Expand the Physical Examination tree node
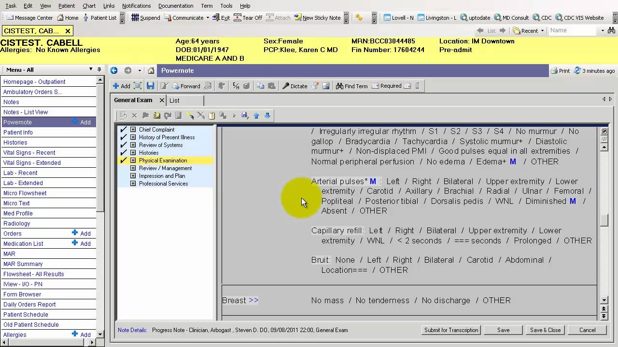 point(133,160)
